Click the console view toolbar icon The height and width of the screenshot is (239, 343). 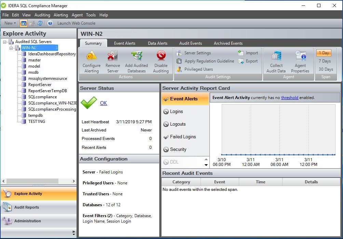tap(24, 23)
